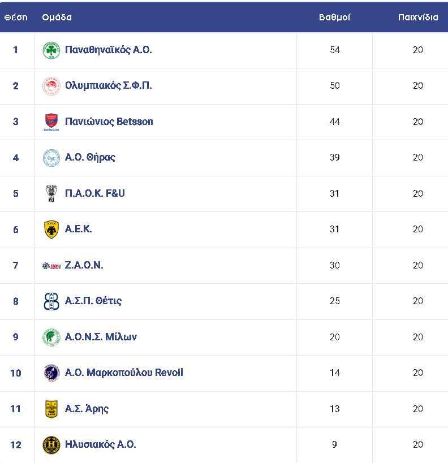Click the Π.Α.Ο.Κ. F&U team crest
448x463 pixels.
pyautogui.click(x=51, y=193)
